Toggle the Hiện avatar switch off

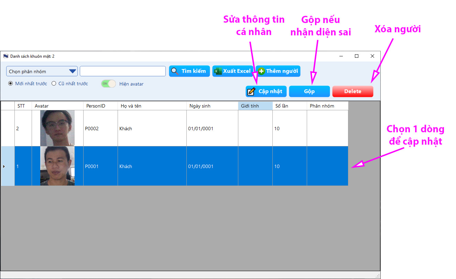[x=108, y=83]
